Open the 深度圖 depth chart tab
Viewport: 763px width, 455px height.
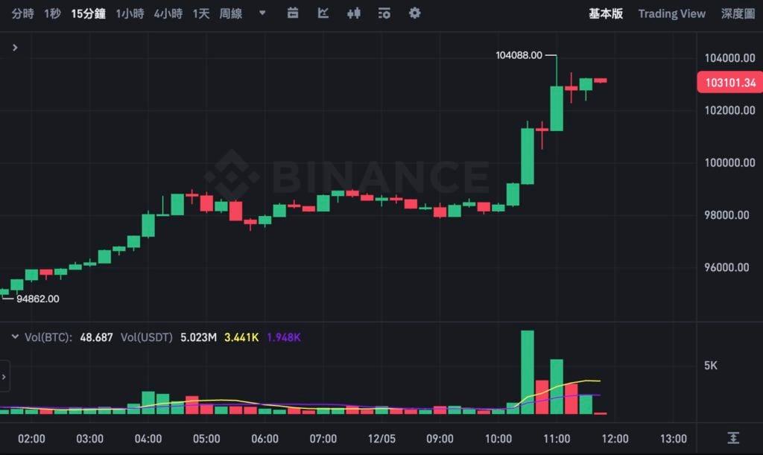pos(738,13)
